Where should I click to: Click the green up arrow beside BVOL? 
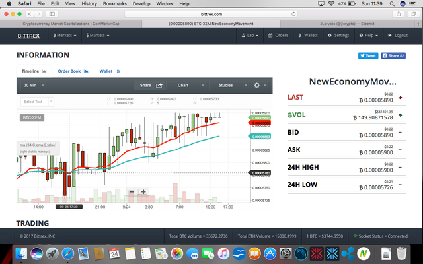[401, 115]
